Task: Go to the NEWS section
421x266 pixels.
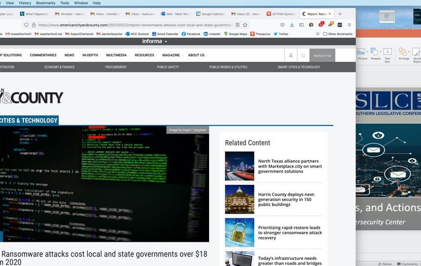Action: click(69, 55)
